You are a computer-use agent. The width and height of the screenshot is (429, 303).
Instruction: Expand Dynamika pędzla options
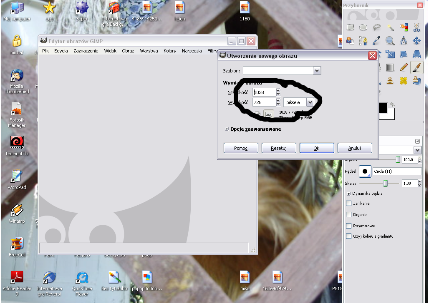[x=348, y=194]
